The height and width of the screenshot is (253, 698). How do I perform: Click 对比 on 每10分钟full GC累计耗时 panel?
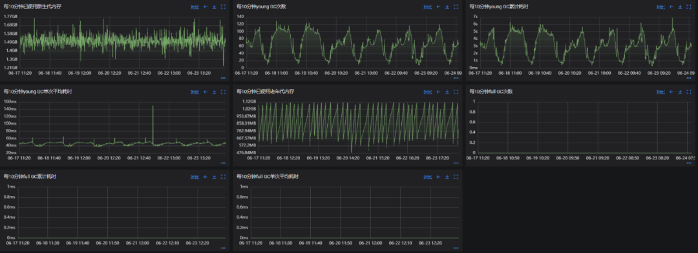pos(195,177)
